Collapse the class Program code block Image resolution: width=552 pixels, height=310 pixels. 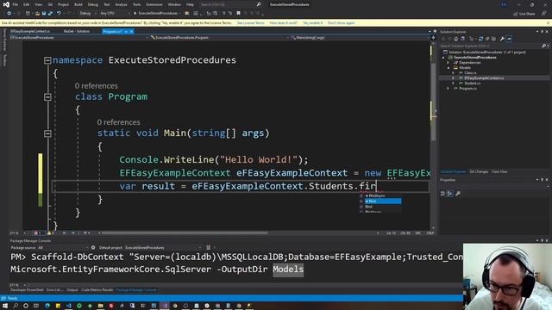point(47,97)
